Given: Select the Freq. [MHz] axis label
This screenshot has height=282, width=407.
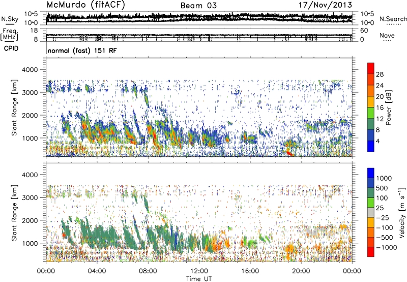Looking at the screenshot, I should (10, 34).
